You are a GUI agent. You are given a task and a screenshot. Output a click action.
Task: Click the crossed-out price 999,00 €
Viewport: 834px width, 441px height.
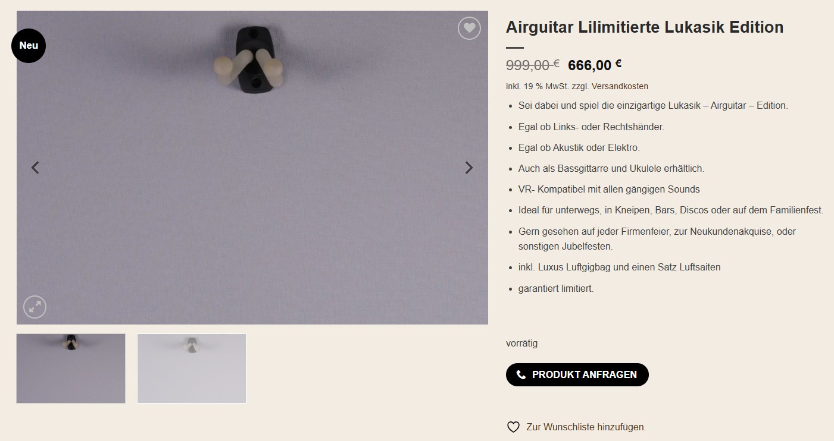coord(533,64)
